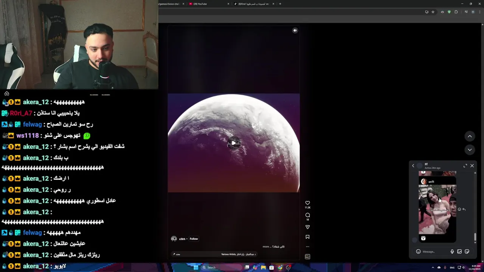
Task: Open the x3lrh profile avatar
Action: pyautogui.click(x=174, y=239)
